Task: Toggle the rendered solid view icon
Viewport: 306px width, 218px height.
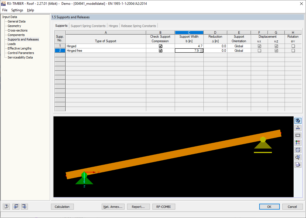Action: coord(298,121)
